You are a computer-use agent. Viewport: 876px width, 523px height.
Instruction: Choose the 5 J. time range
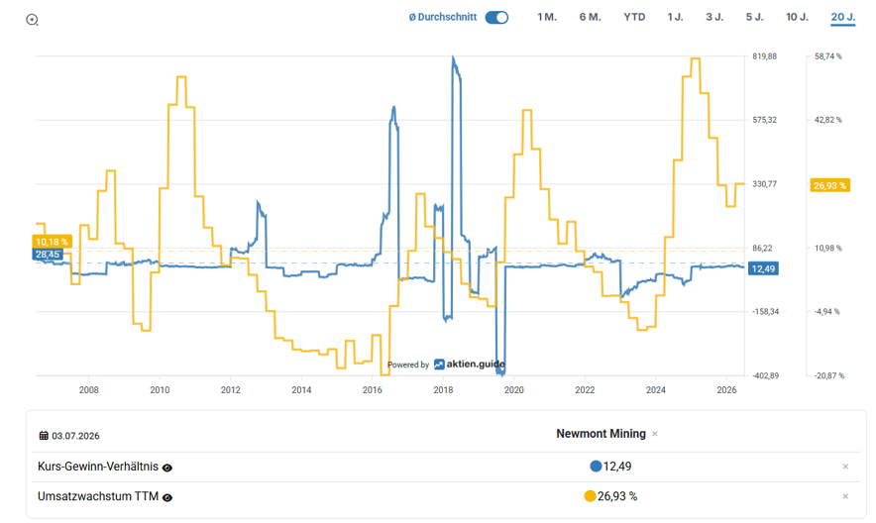754,17
